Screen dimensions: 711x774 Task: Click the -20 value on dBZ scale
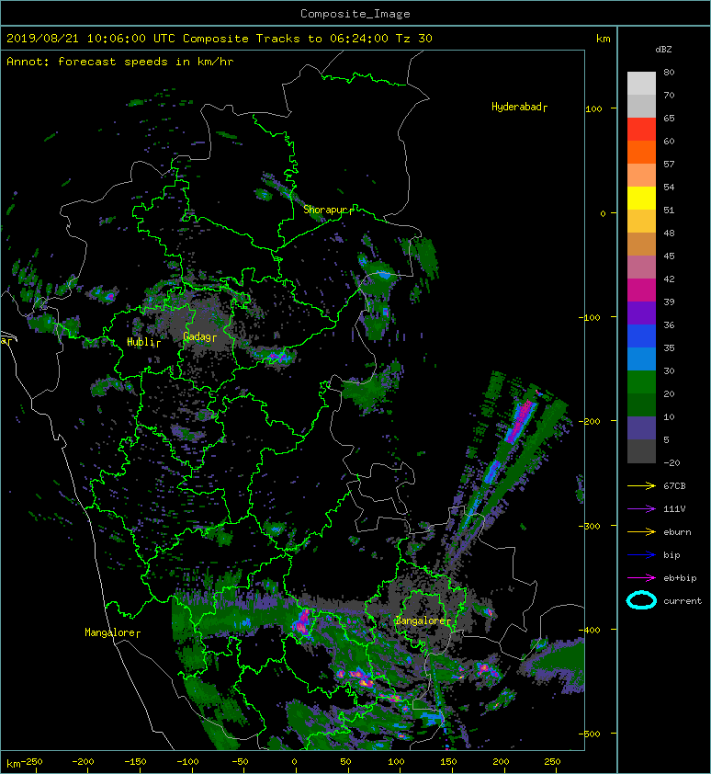[x=671, y=463]
